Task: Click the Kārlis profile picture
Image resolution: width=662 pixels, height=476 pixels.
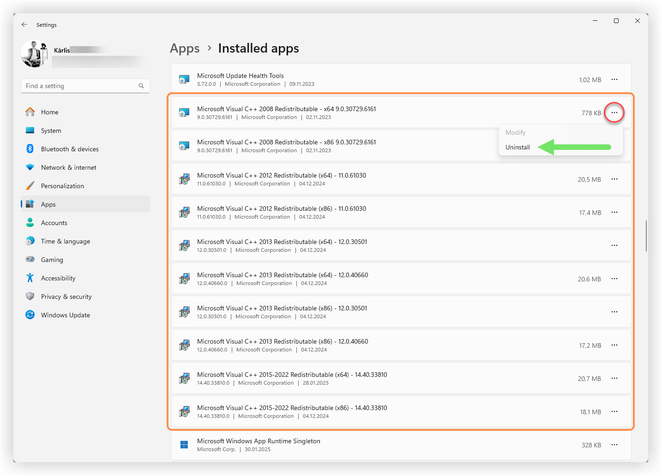Action: pyautogui.click(x=35, y=54)
